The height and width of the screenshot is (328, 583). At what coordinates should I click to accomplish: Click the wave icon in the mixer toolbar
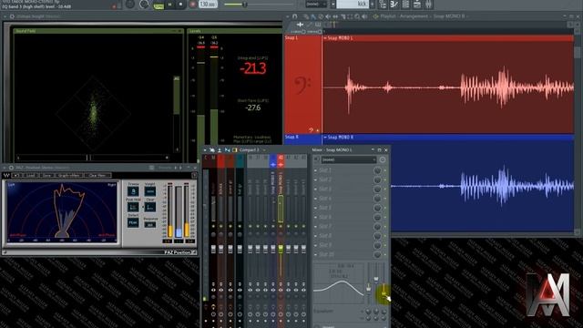(x=227, y=149)
